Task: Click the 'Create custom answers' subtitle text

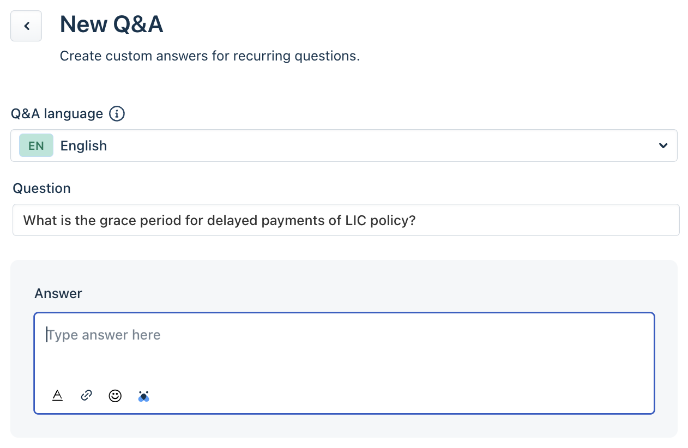Action: coord(209,56)
